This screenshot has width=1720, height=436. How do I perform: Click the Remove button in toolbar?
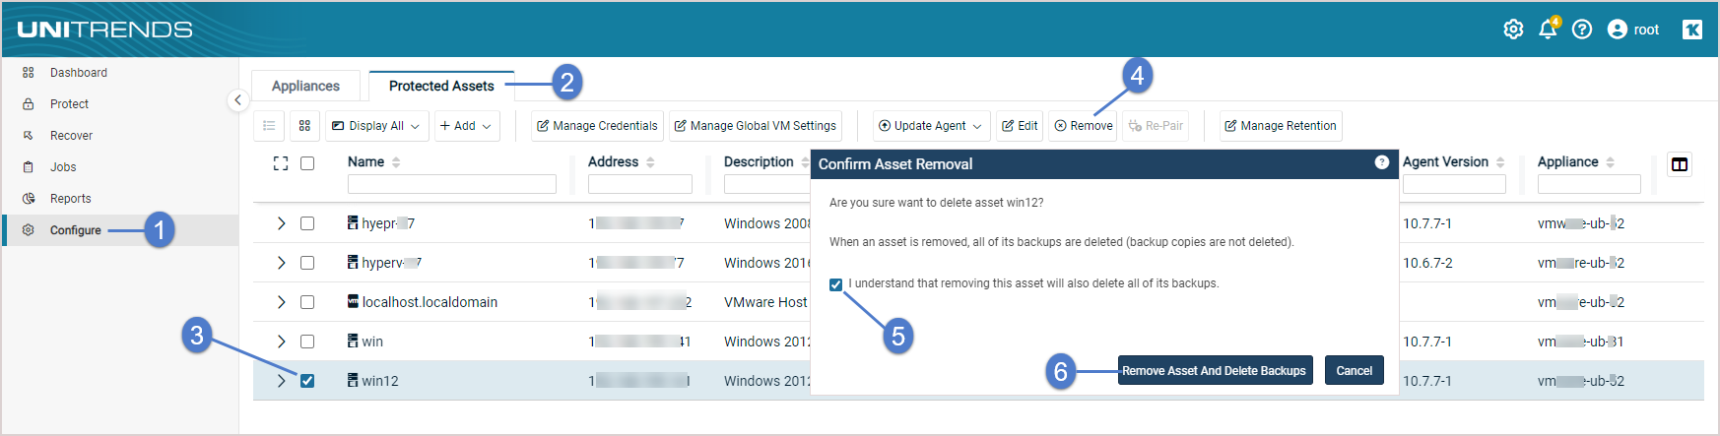[1084, 126]
